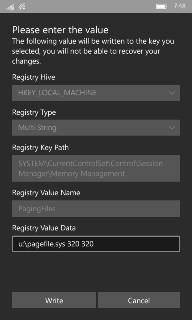Tap the 7:48 clock in status bar
Screen dimensions: 192x320
tap(180, 6)
